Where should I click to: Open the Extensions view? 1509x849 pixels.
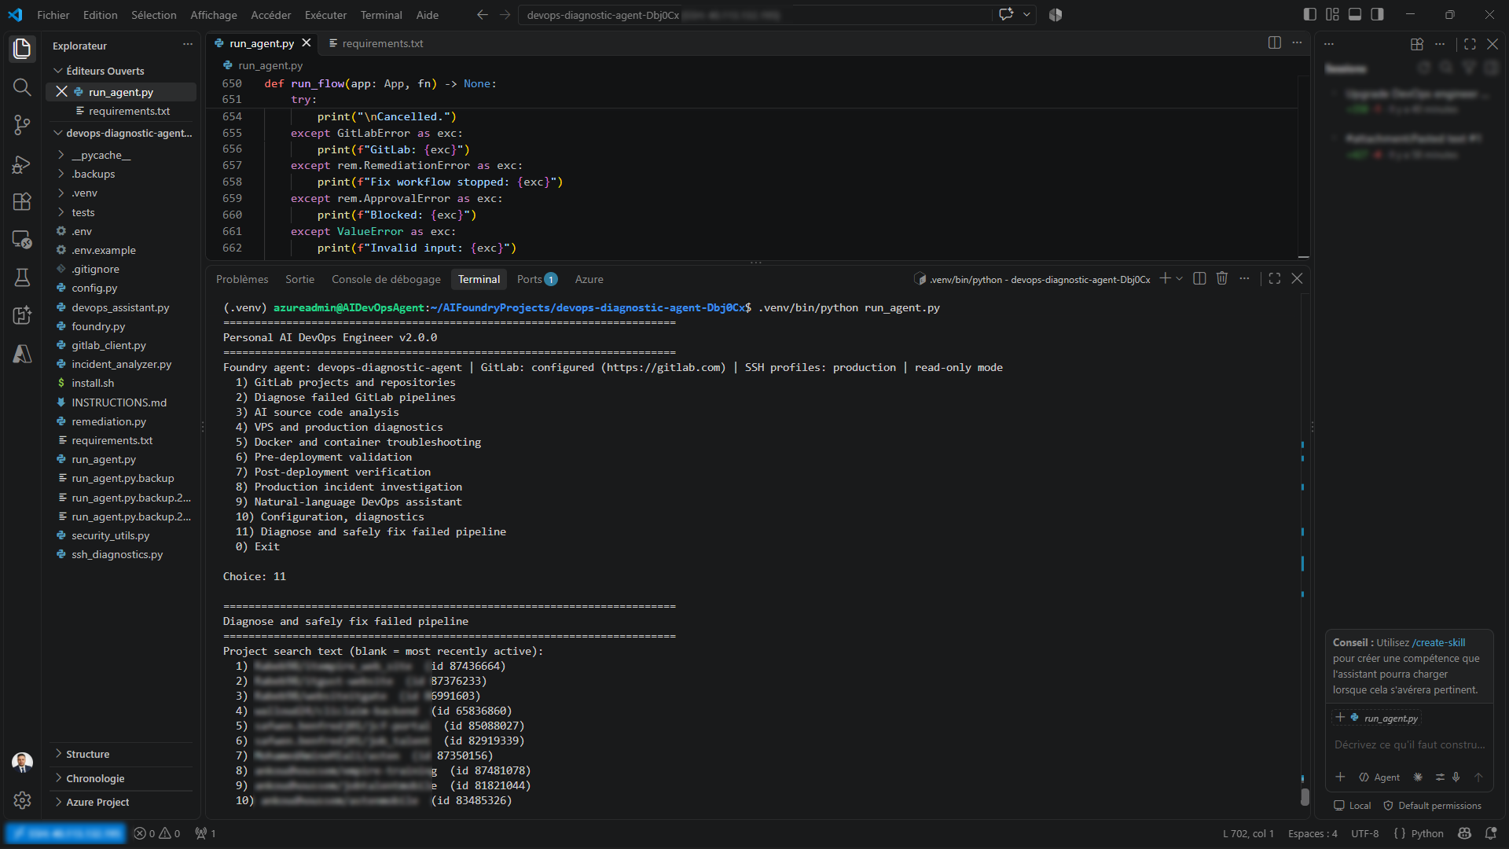(x=22, y=201)
